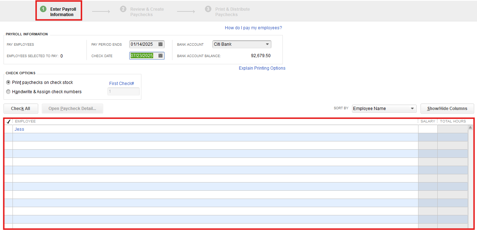
Task: Open the Explain Printing Options link
Action: (262, 68)
